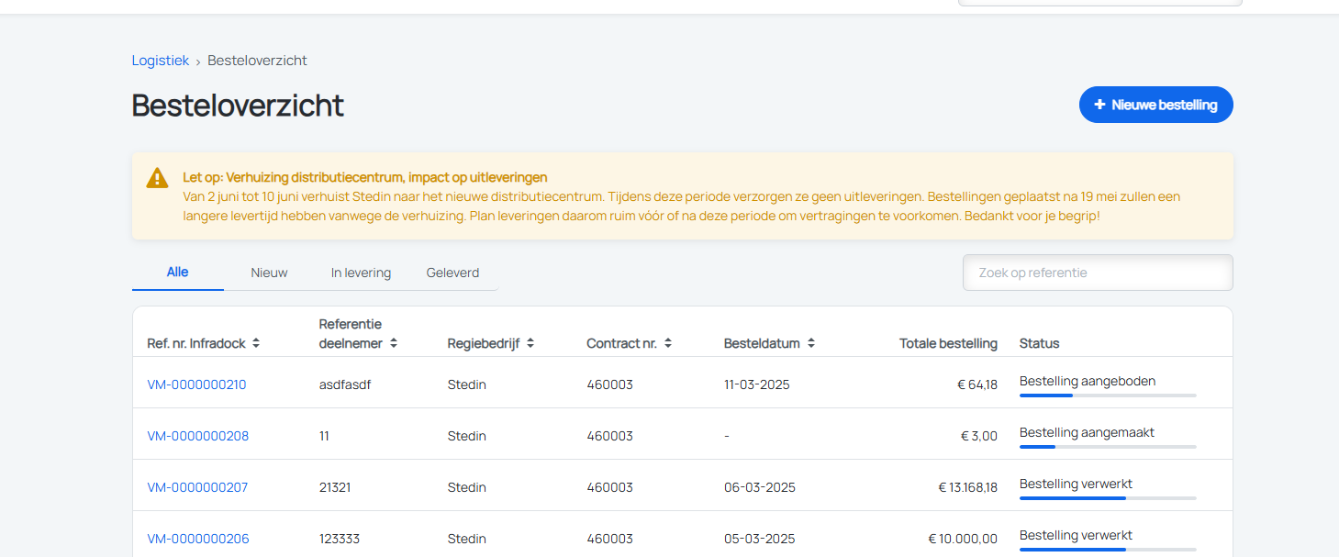
Task: Sort by Besteldatum column arrows
Action: click(811, 343)
